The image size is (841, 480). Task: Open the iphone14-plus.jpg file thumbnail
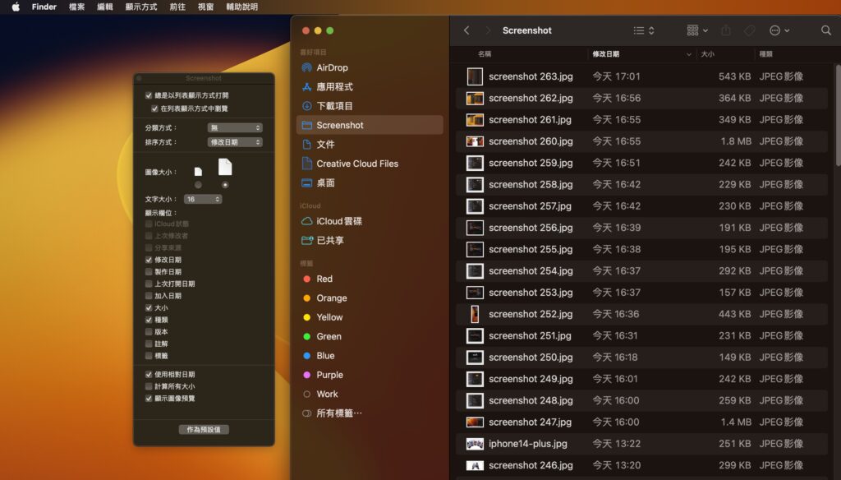[x=475, y=444]
